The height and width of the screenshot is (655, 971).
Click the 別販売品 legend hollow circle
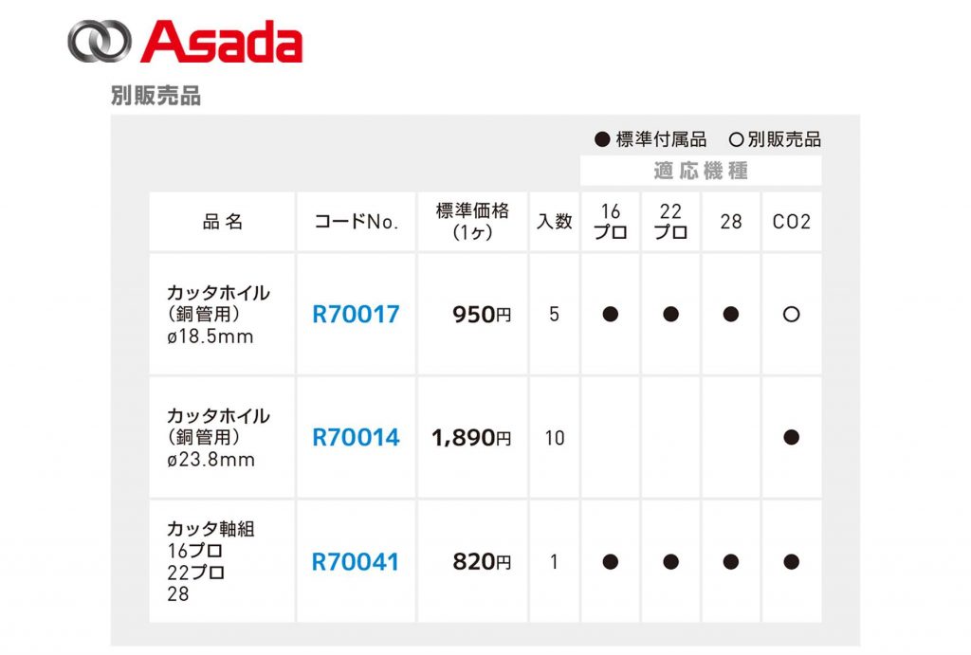coord(736,140)
